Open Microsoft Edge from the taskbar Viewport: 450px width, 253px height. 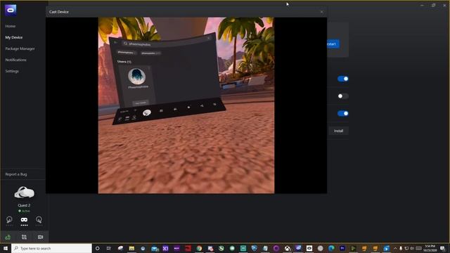(331, 248)
